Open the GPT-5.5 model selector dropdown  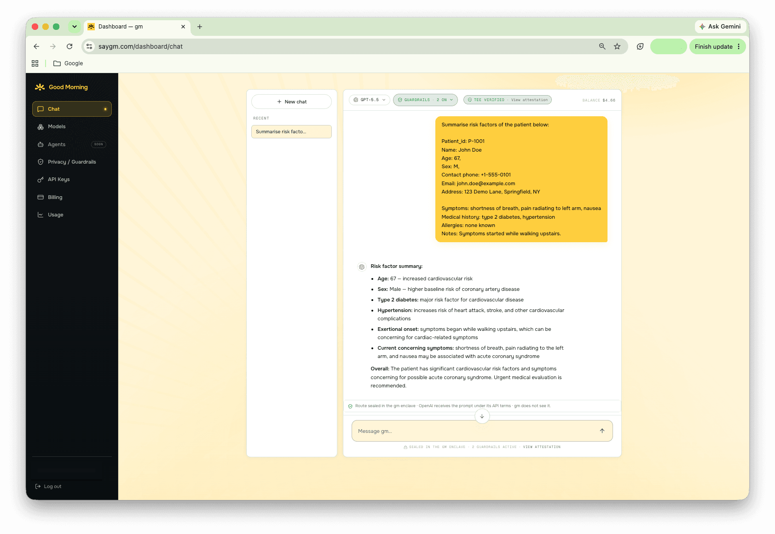pos(370,100)
